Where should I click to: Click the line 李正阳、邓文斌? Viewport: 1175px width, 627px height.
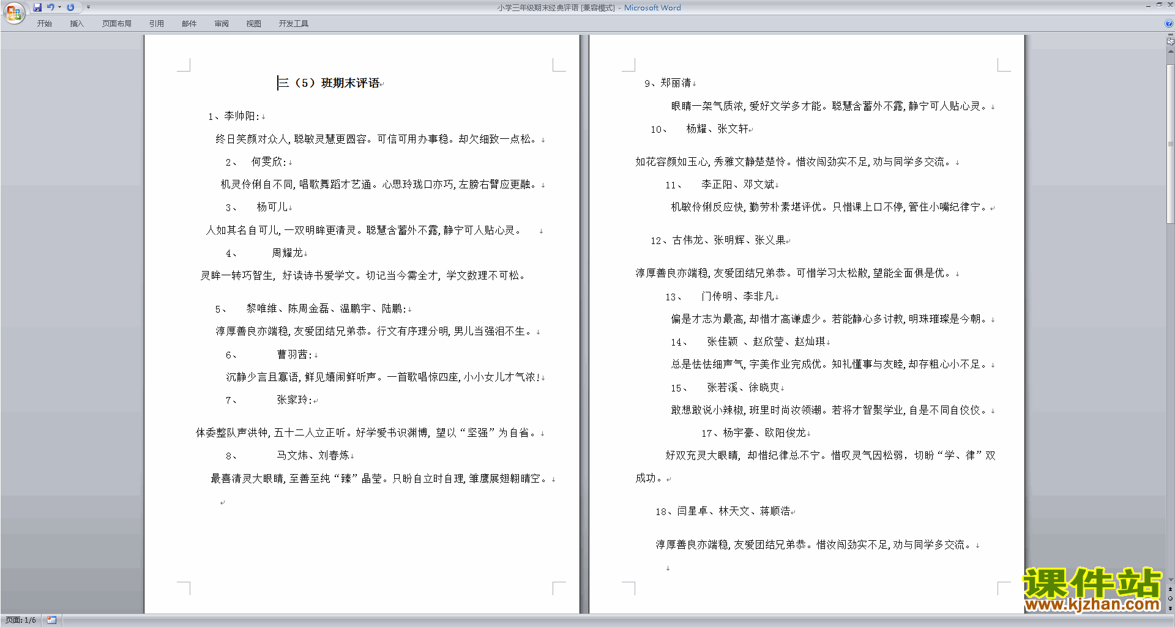click(738, 185)
